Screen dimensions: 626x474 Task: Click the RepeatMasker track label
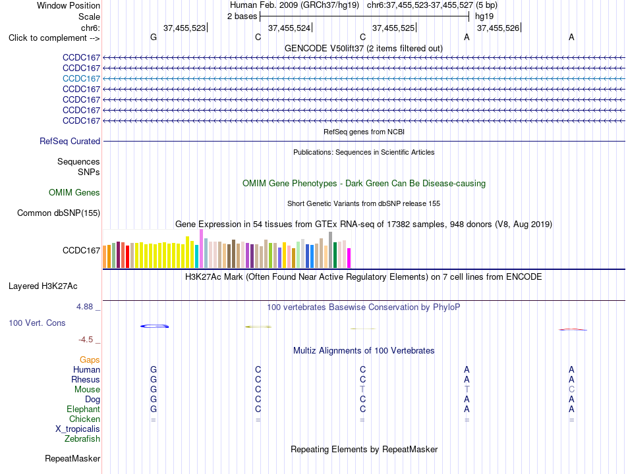click(72, 459)
